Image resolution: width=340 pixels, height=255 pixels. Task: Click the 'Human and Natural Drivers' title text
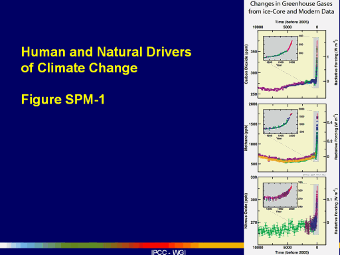[x=106, y=52]
